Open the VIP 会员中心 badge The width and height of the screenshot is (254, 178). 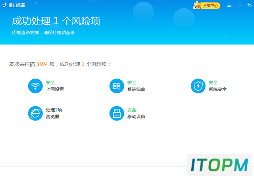[206, 5]
